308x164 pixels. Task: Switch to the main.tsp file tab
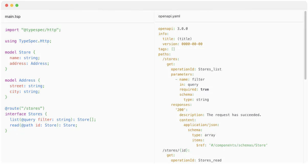13,17
